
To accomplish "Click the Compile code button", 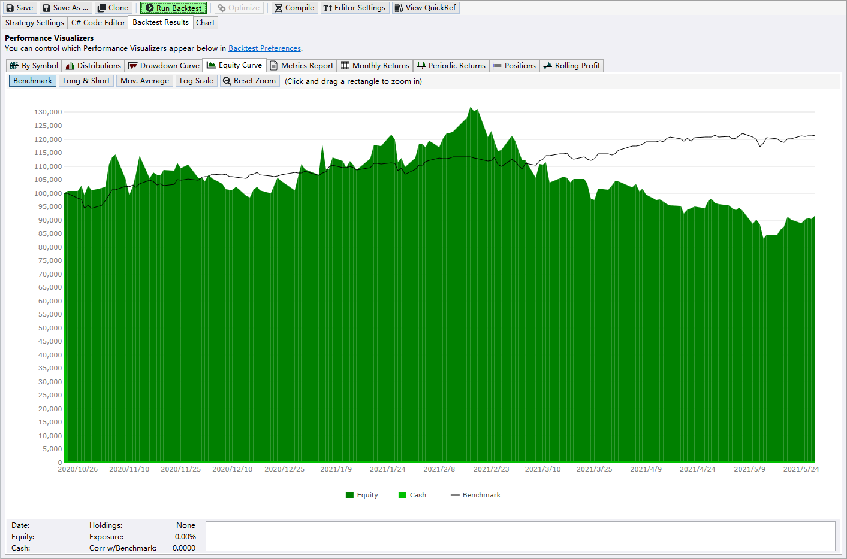I will tap(294, 8).
